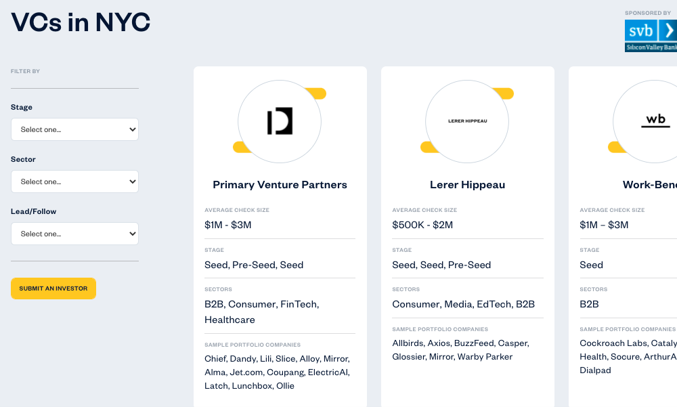Click the VCs in NYC page heading
677x407 pixels.
81,22
